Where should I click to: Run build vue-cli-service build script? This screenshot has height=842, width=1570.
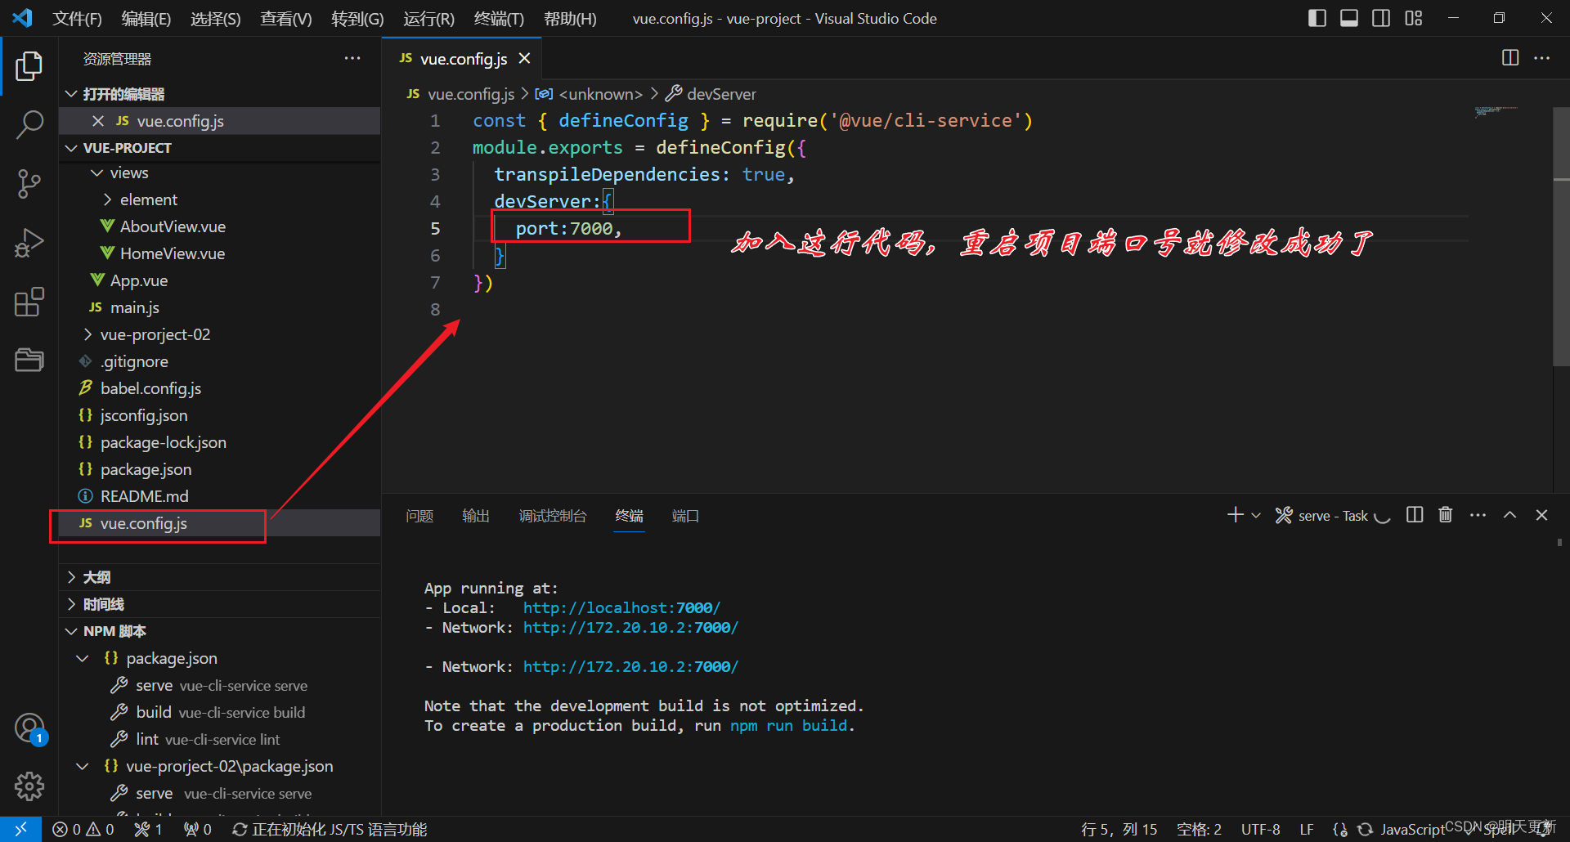(221, 712)
